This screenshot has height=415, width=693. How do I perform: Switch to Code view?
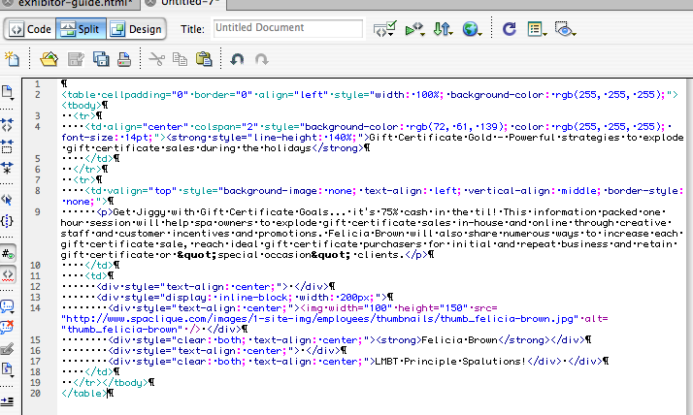(30, 29)
